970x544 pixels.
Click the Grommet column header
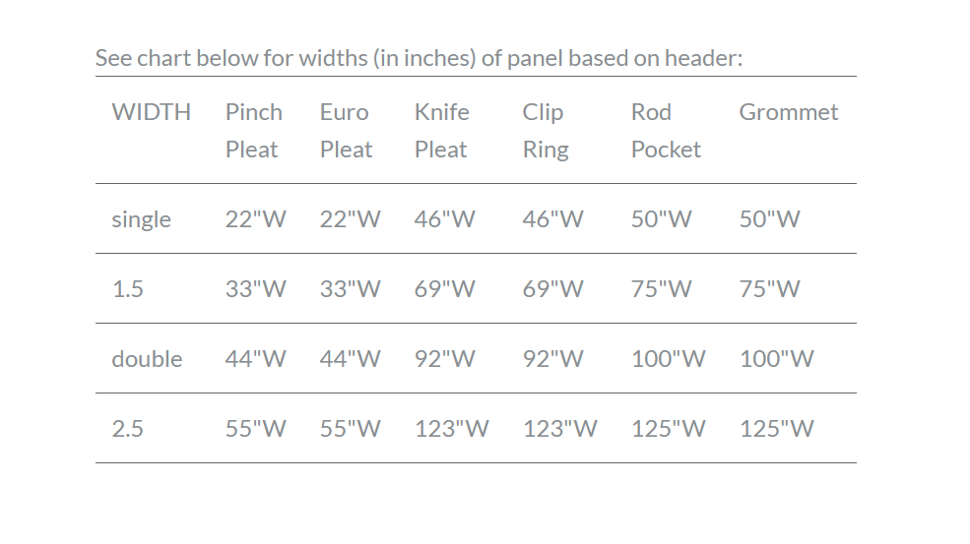click(x=788, y=112)
